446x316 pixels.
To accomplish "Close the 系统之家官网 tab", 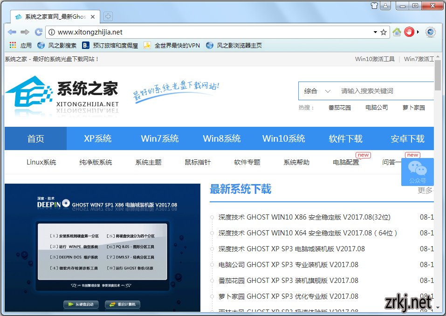I will (x=93, y=17).
